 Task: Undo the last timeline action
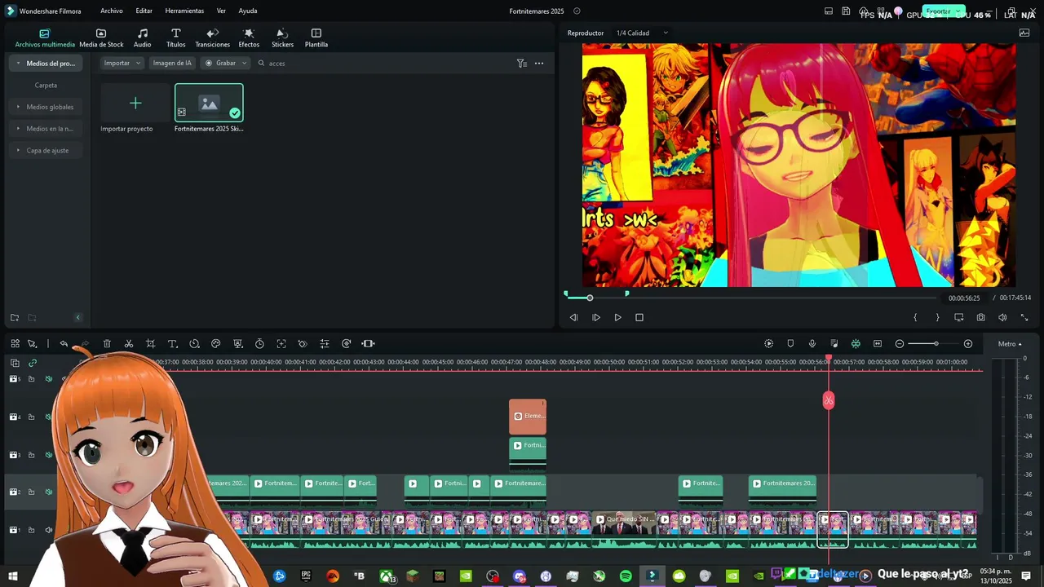coord(64,343)
